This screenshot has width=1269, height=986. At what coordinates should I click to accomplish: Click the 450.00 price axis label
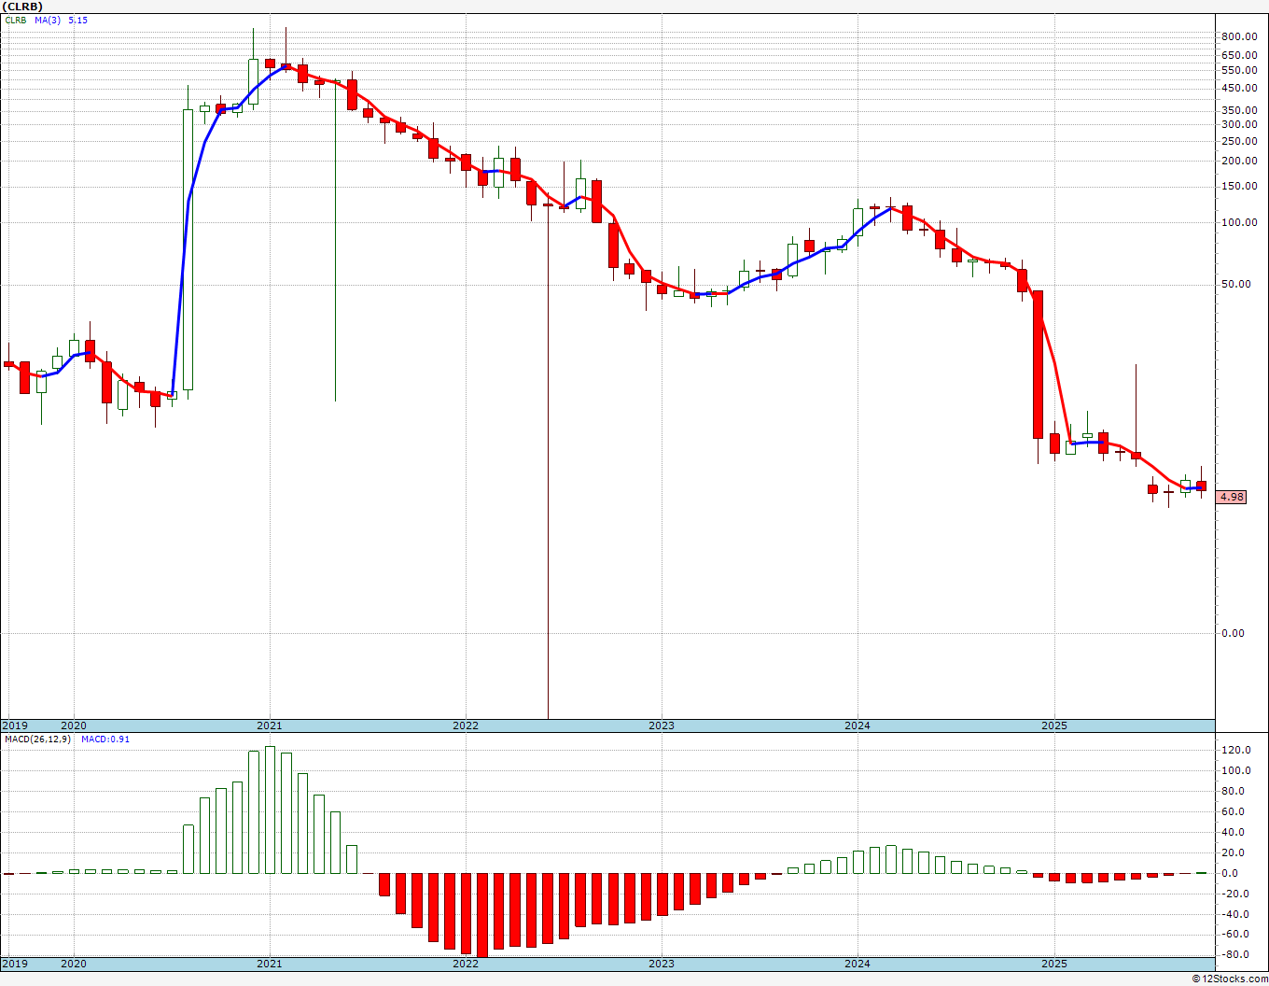1237,88
